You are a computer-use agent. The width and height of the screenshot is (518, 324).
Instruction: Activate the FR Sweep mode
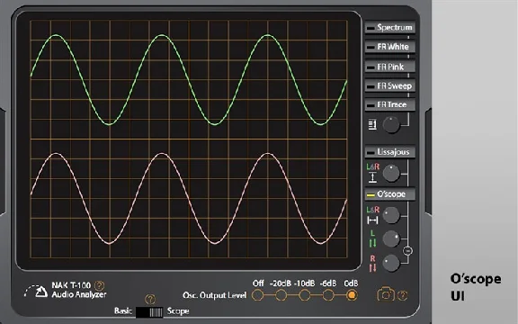pyautogui.click(x=389, y=86)
